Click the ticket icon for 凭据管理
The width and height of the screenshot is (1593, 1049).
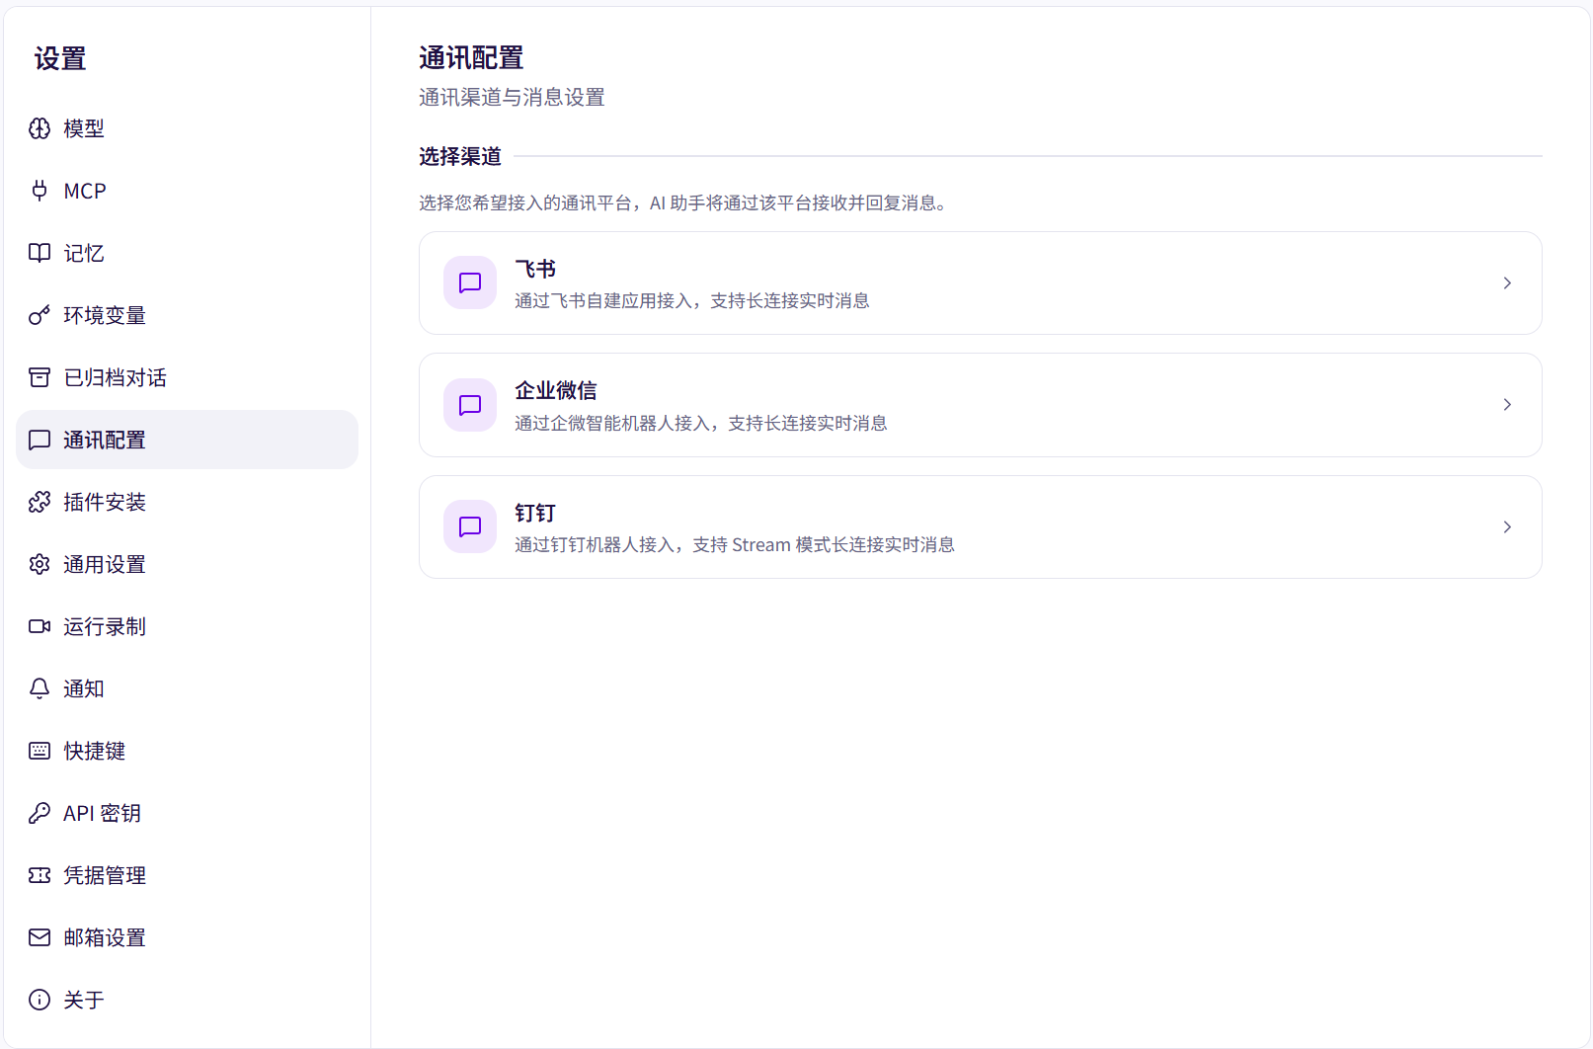(40, 875)
